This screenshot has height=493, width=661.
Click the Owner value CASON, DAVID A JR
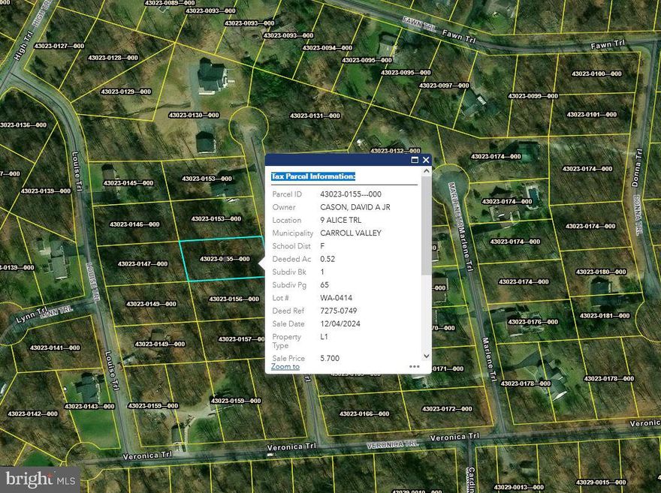coord(356,206)
